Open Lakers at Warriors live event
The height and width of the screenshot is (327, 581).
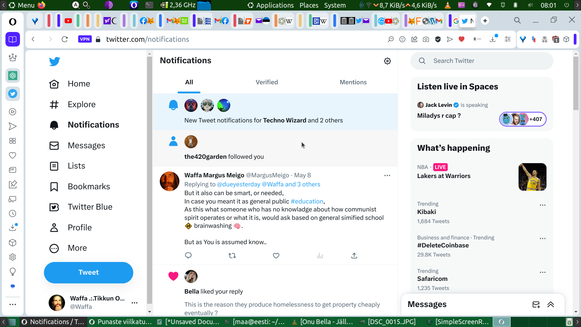click(444, 176)
